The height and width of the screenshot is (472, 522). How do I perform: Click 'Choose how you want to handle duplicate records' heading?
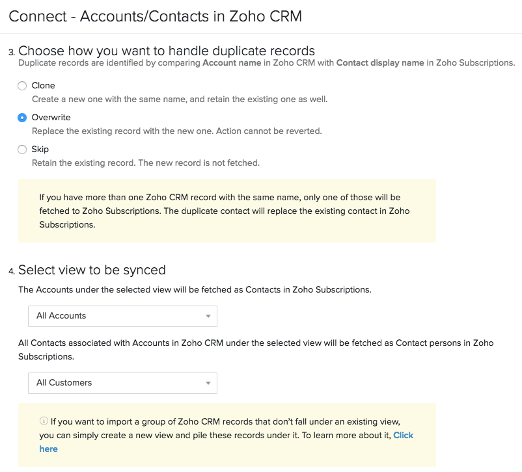(167, 51)
